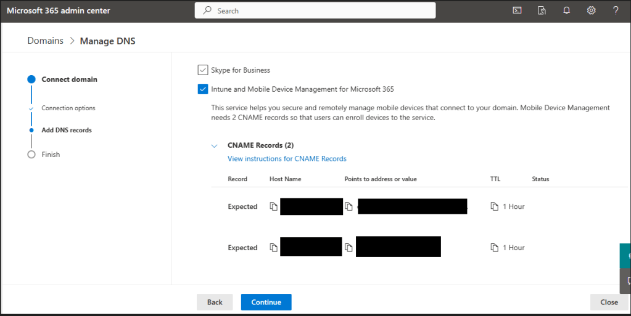Open the Cloud Shell terminal icon
The width and height of the screenshot is (631, 316).
click(x=517, y=10)
